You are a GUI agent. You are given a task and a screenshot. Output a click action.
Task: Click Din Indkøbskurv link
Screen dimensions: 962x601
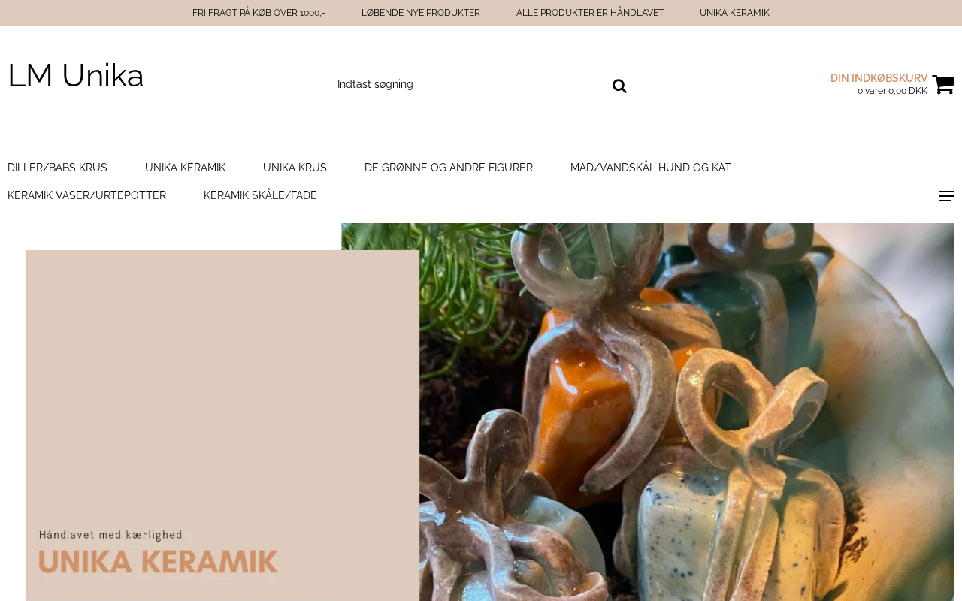(879, 78)
